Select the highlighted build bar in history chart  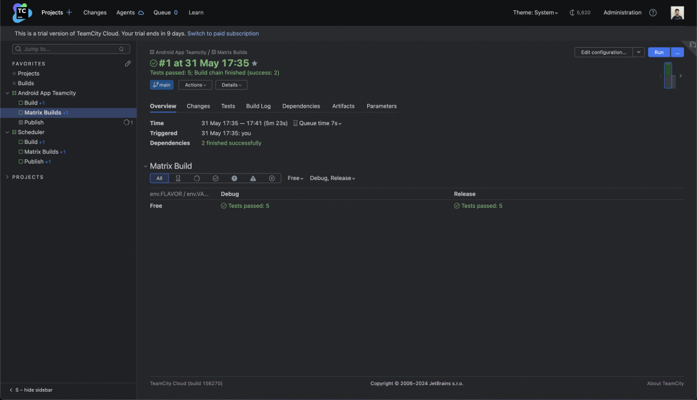(x=668, y=75)
